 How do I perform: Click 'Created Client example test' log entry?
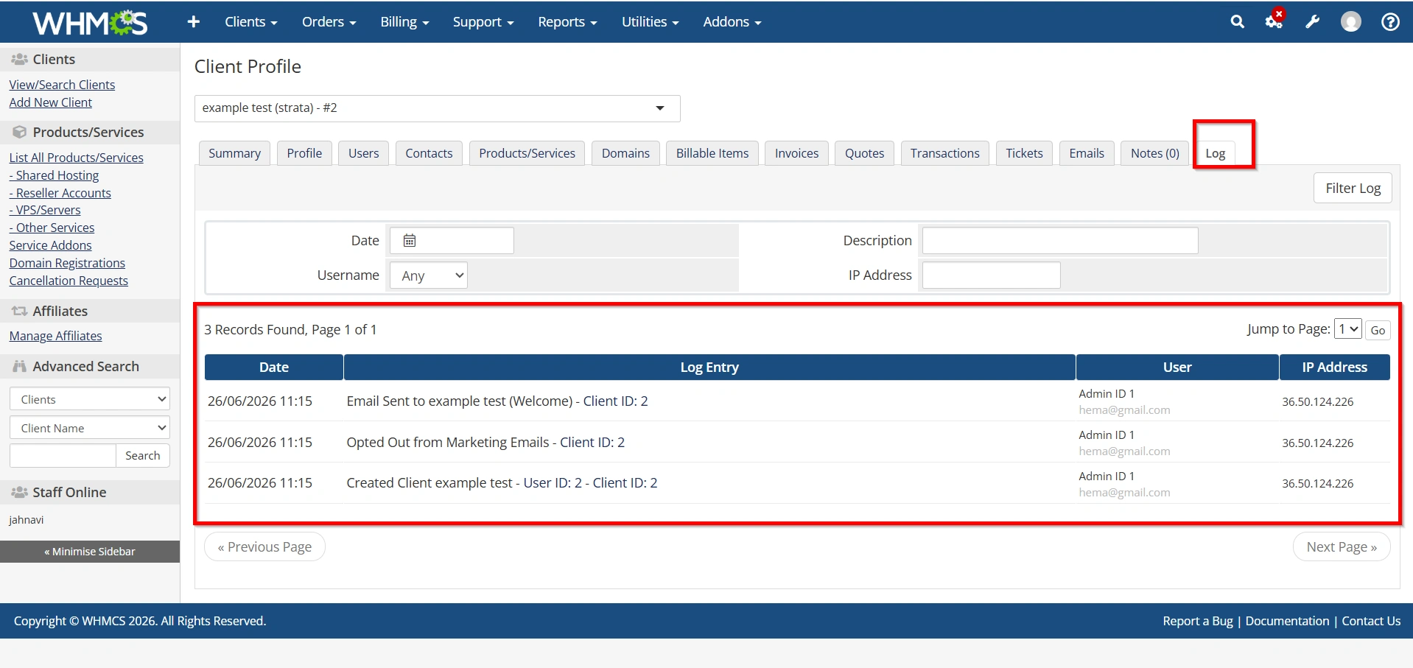coord(502,483)
